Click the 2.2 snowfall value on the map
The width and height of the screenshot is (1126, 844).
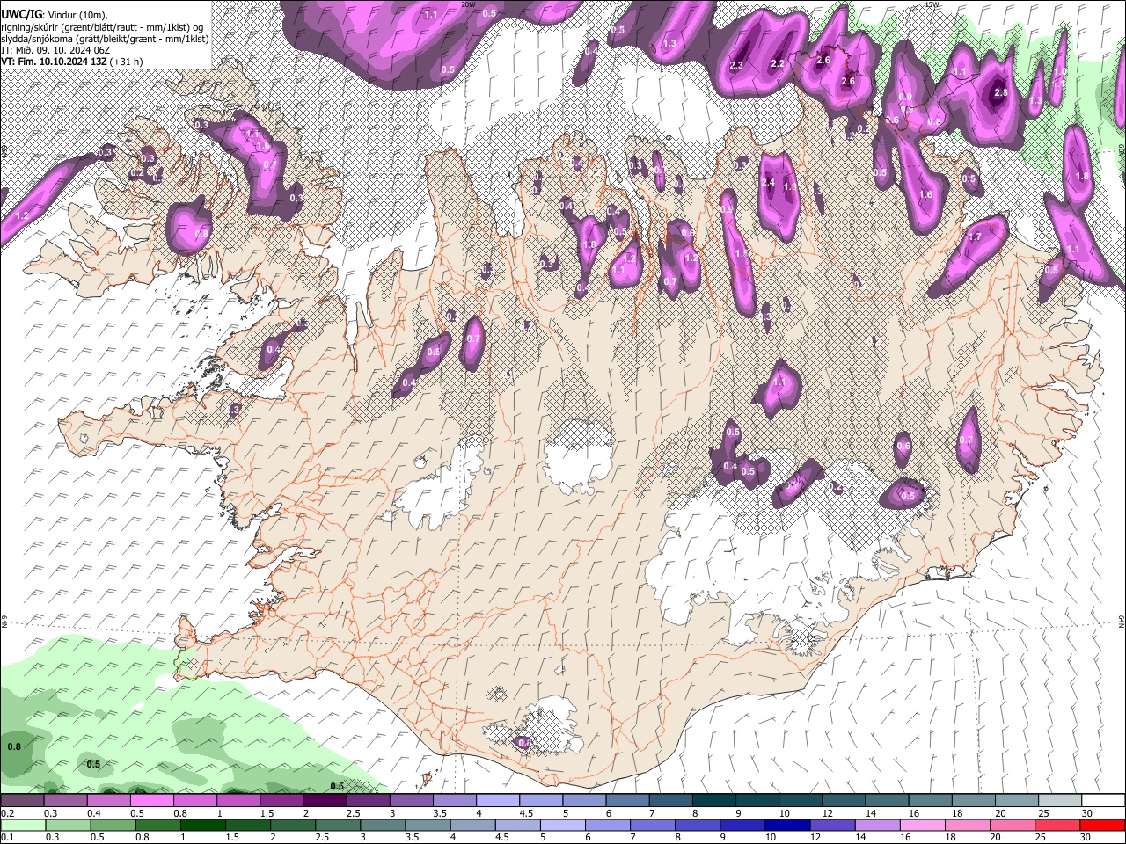[x=778, y=64]
